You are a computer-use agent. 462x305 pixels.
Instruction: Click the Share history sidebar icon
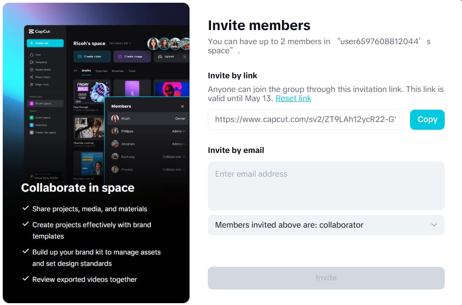click(x=31, y=77)
